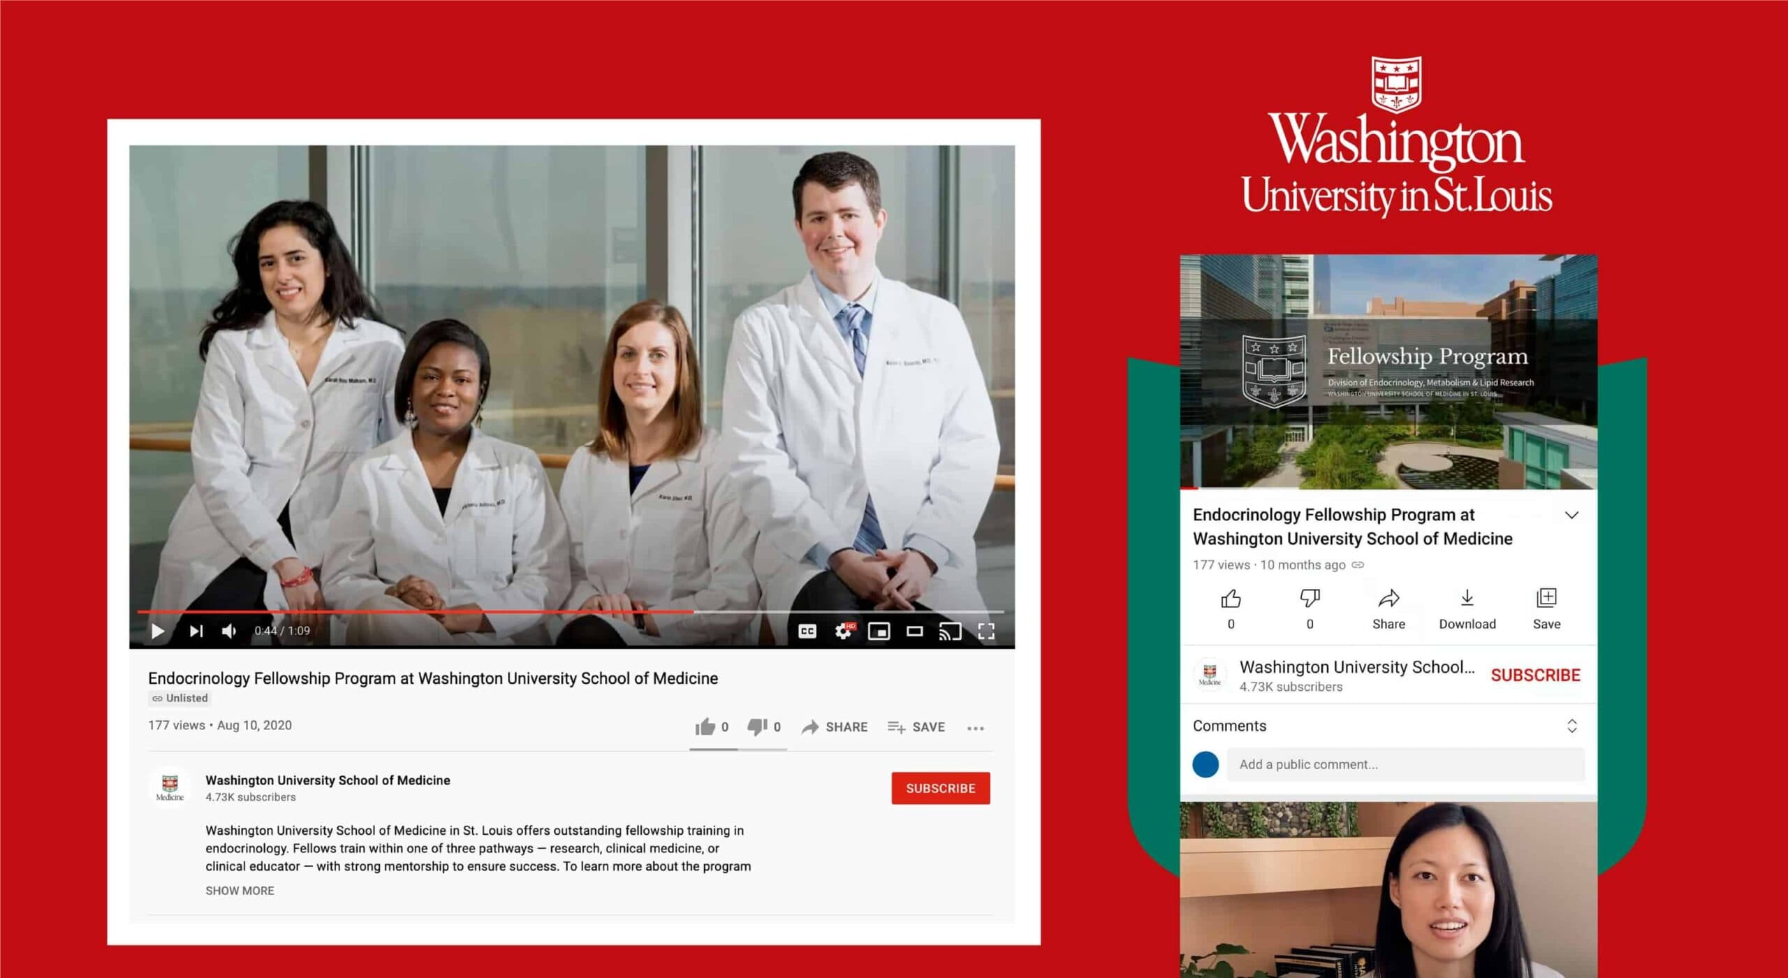Like the video on desktop page

(712, 727)
